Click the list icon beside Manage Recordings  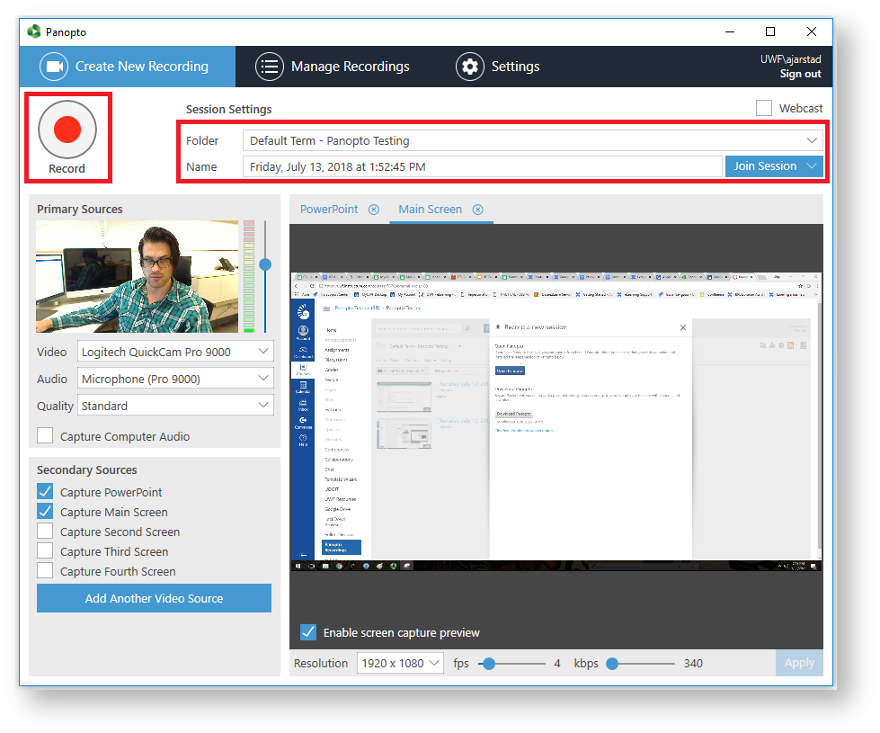pos(270,67)
